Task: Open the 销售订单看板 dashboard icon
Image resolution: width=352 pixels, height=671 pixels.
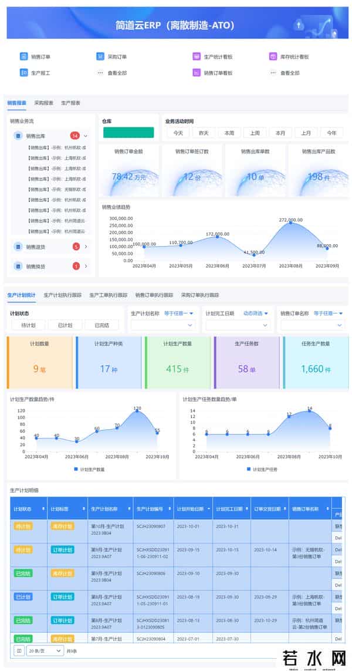Action: pos(197,73)
